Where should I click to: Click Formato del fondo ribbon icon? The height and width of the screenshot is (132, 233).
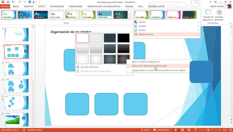click(219, 15)
